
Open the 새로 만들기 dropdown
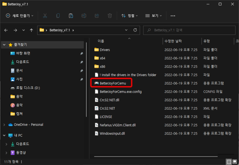coord(19,16)
